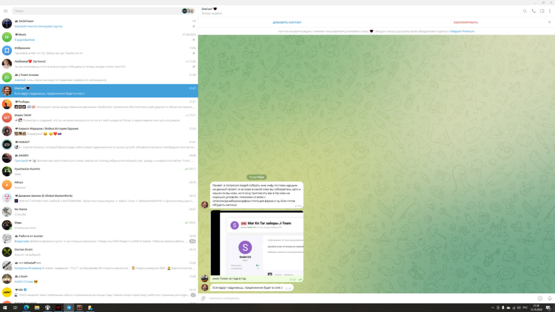This screenshot has width=555, height=312.
Task: Click the Windows Start button
Action: pyautogui.click(x=5, y=308)
